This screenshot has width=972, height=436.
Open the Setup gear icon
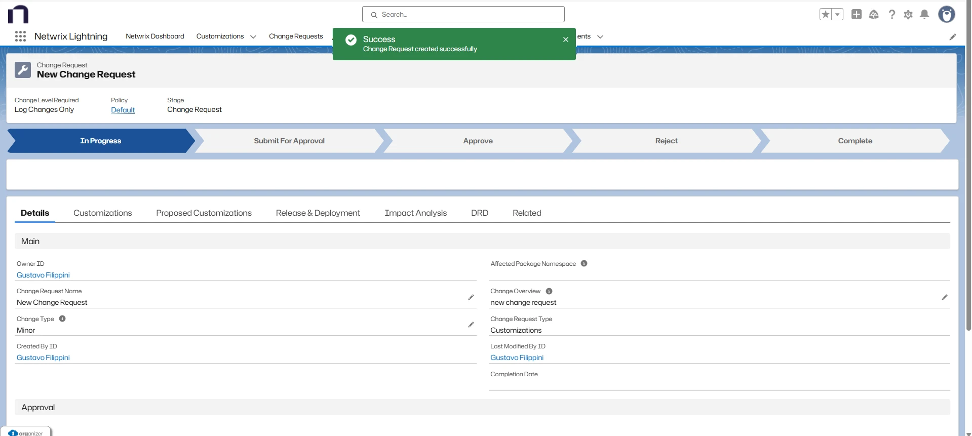coord(908,15)
